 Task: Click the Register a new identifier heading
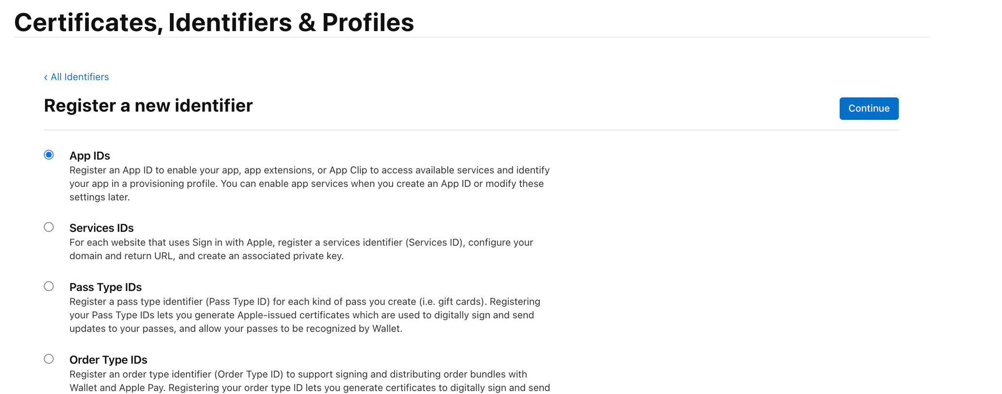[x=148, y=105]
